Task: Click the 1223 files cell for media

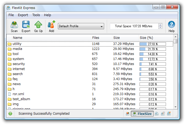Action: point(96,49)
